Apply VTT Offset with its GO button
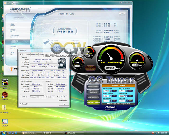The width and height of the screenshot is (169, 135). 130,96
